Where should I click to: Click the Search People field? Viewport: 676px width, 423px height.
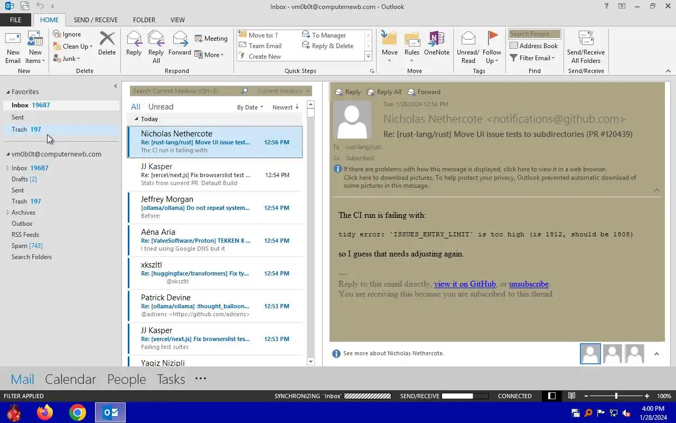point(534,34)
